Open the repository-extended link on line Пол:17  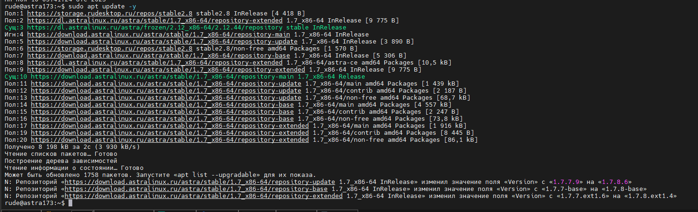pos(169,126)
